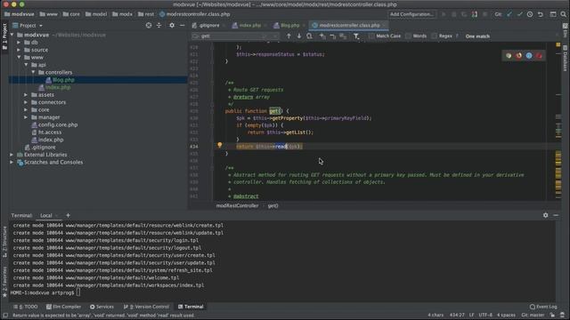Click the find-in-selection search icon
The height and width of the screenshot is (320, 570).
pyautogui.click(x=309, y=36)
